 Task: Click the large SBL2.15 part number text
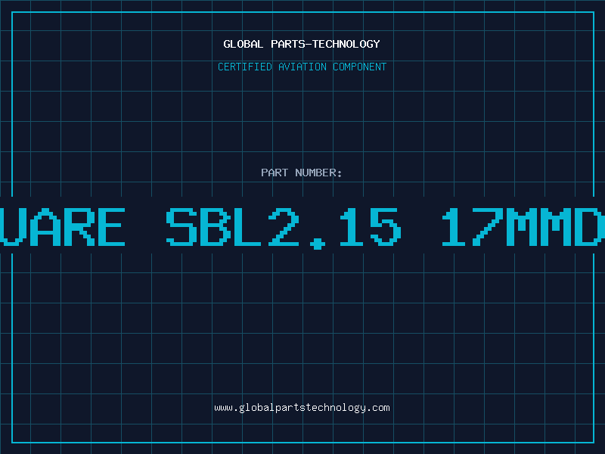click(x=284, y=227)
